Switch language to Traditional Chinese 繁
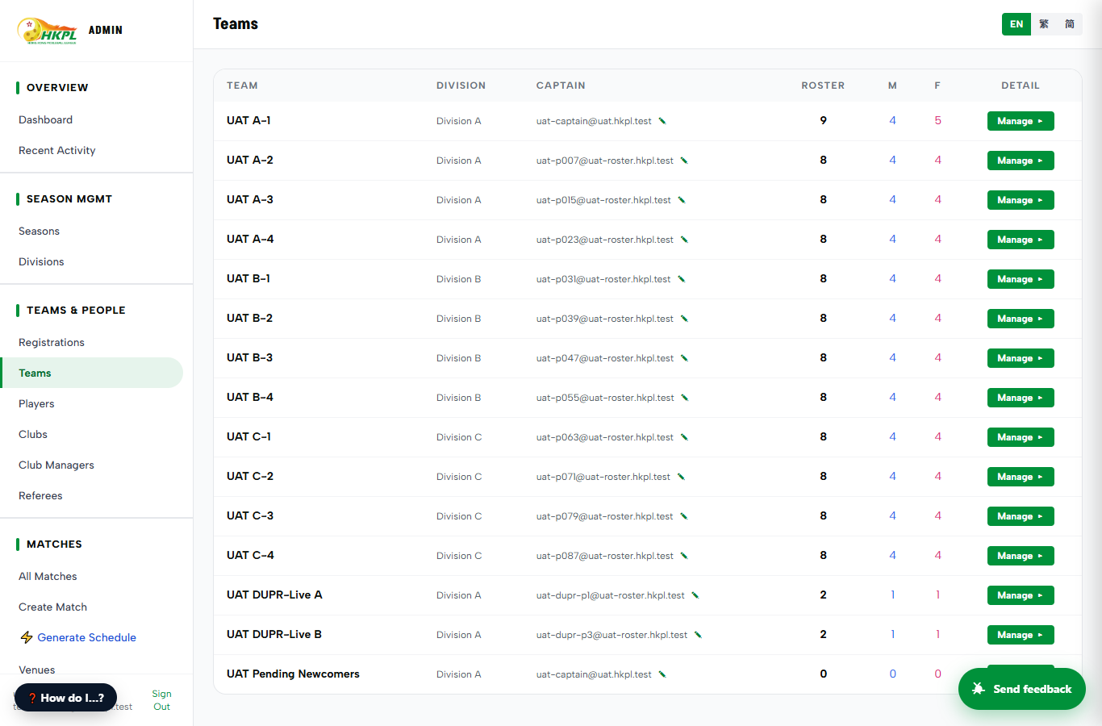This screenshot has width=1102, height=726. click(x=1044, y=24)
